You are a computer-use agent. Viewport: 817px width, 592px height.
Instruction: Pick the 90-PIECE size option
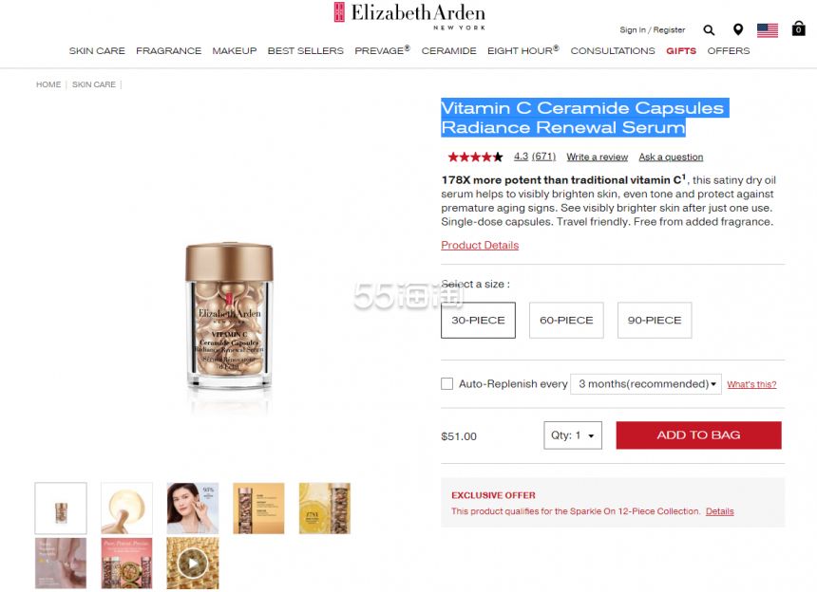(655, 320)
